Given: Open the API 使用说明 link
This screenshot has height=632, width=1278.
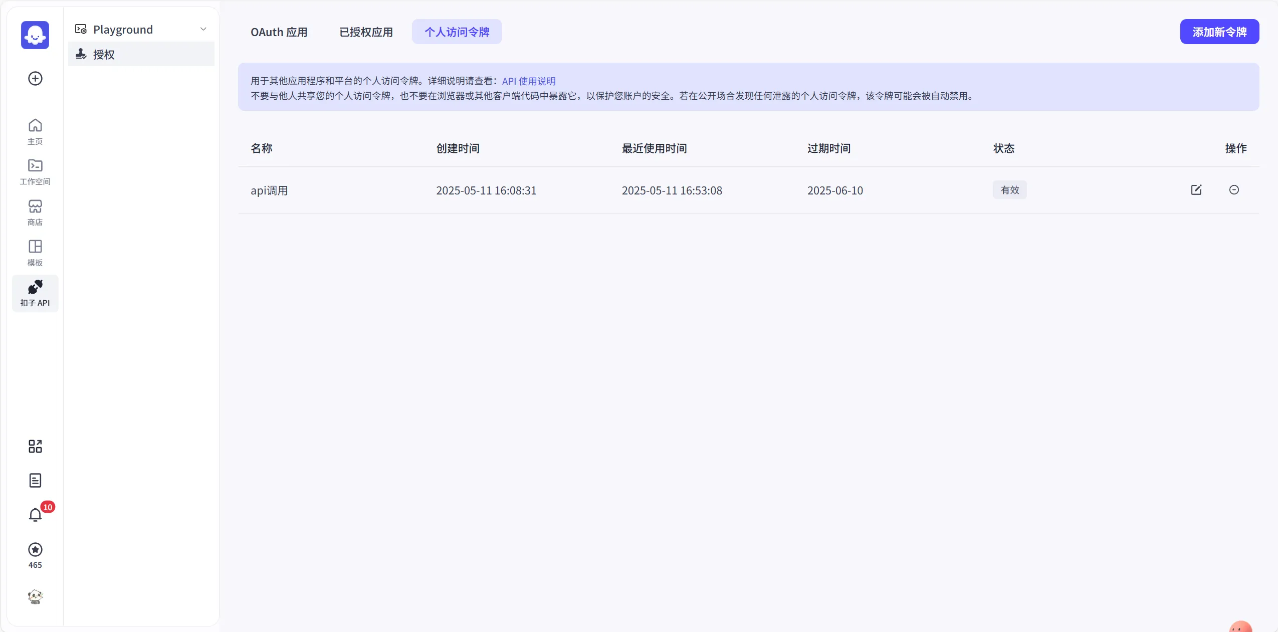Looking at the screenshot, I should (x=528, y=80).
